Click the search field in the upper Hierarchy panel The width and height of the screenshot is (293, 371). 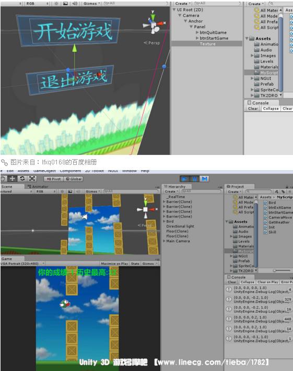(217, 4)
